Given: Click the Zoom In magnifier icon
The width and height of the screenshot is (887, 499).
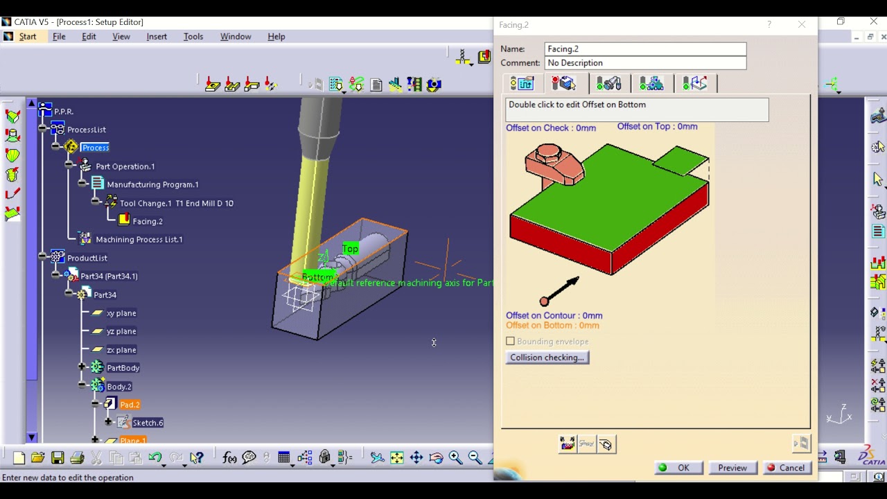Looking at the screenshot, I should point(455,457).
